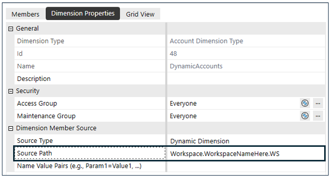Edit the Source Path value field

coord(246,154)
